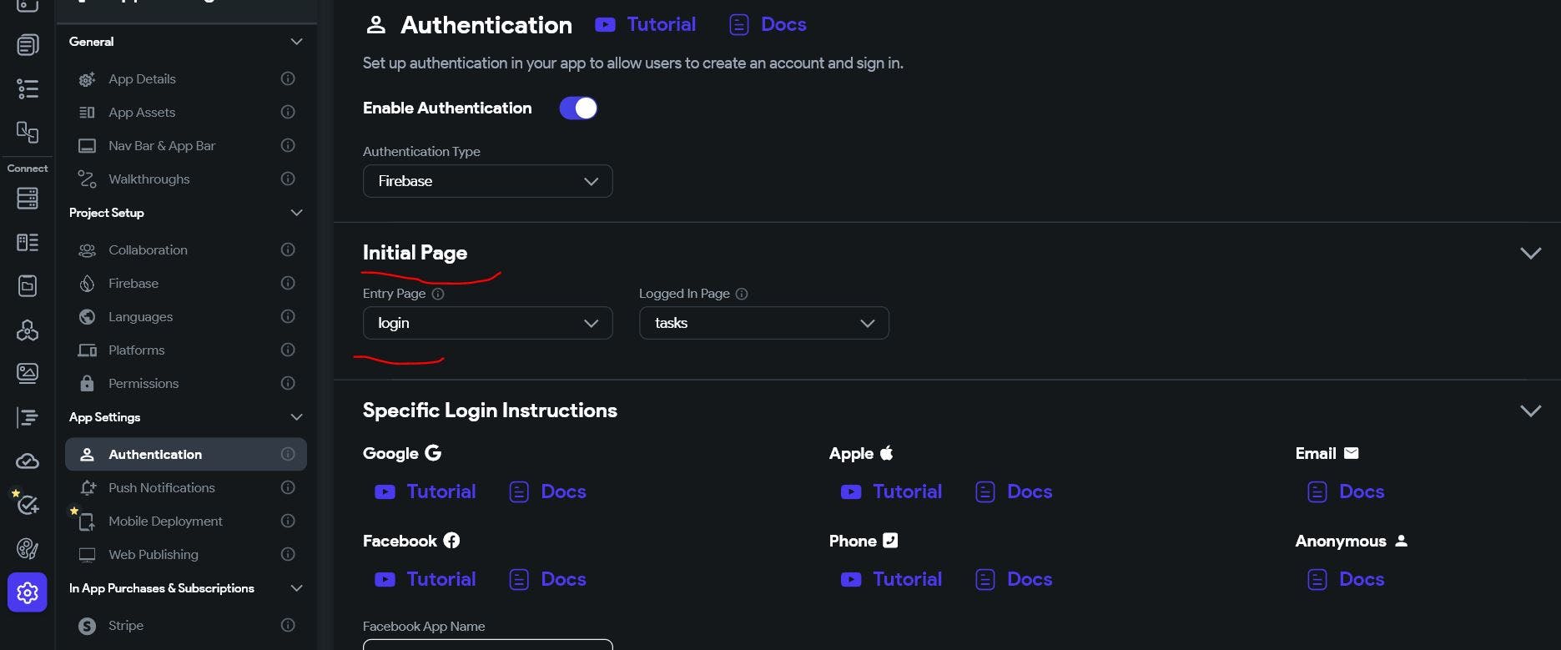The height and width of the screenshot is (650, 1561).
Task: Collapse the General sidebar group
Action: tap(296, 42)
